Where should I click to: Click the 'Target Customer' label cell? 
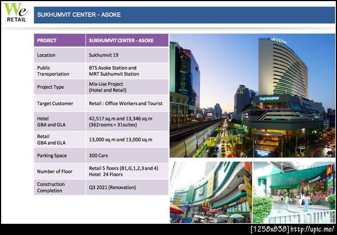pos(60,103)
